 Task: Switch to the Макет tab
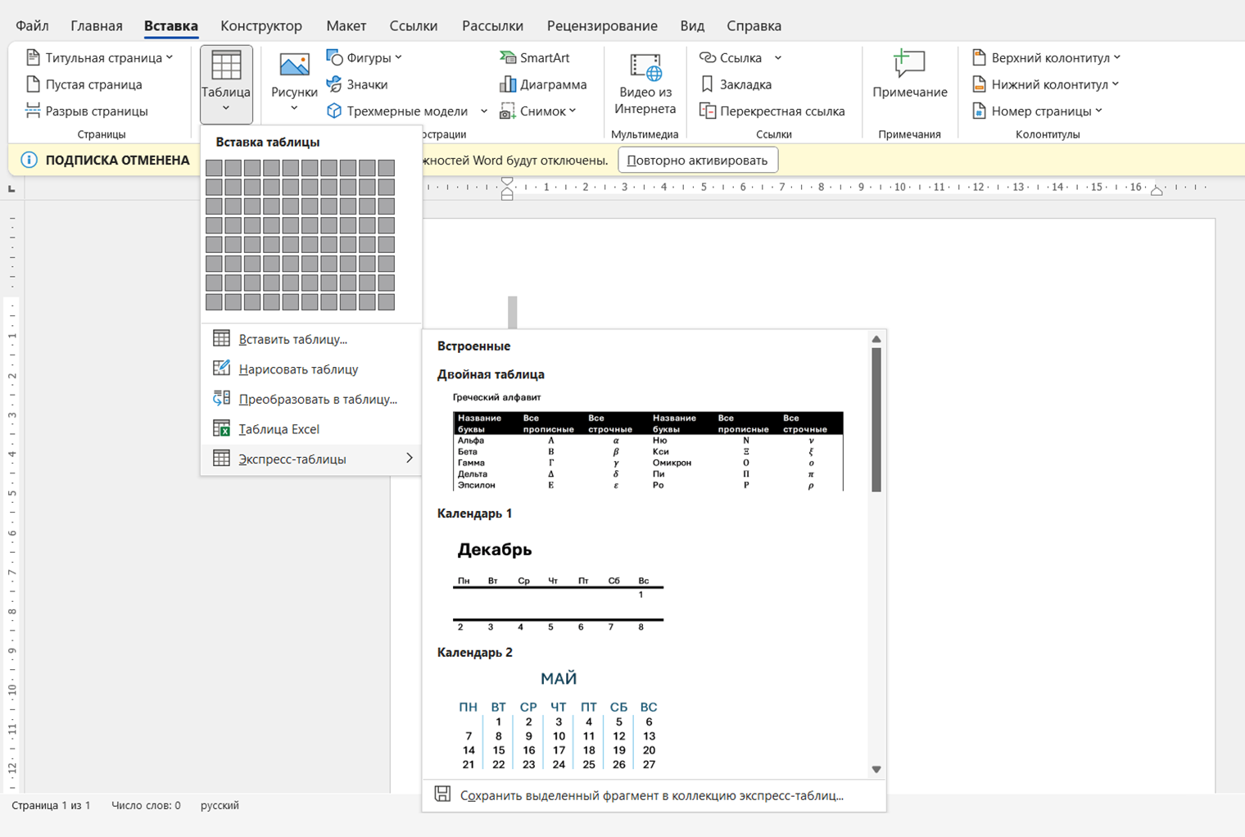click(x=346, y=25)
